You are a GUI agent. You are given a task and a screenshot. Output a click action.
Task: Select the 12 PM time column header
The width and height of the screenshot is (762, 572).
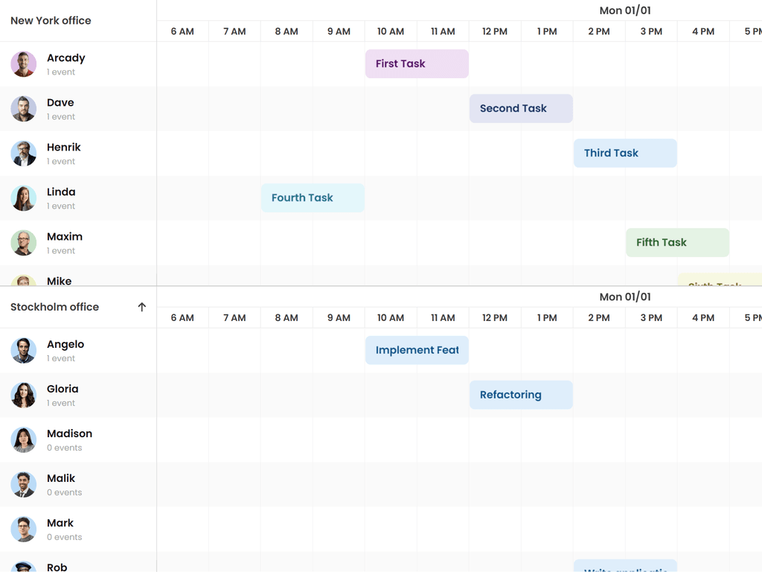click(494, 31)
